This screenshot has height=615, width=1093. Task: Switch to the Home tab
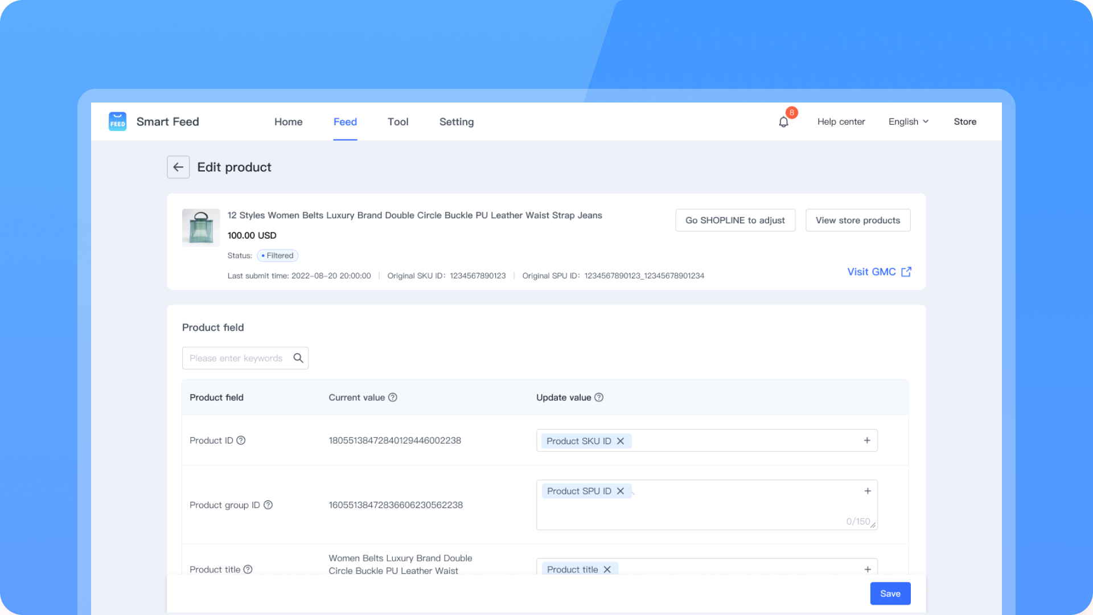pyautogui.click(x=288, y=122)
